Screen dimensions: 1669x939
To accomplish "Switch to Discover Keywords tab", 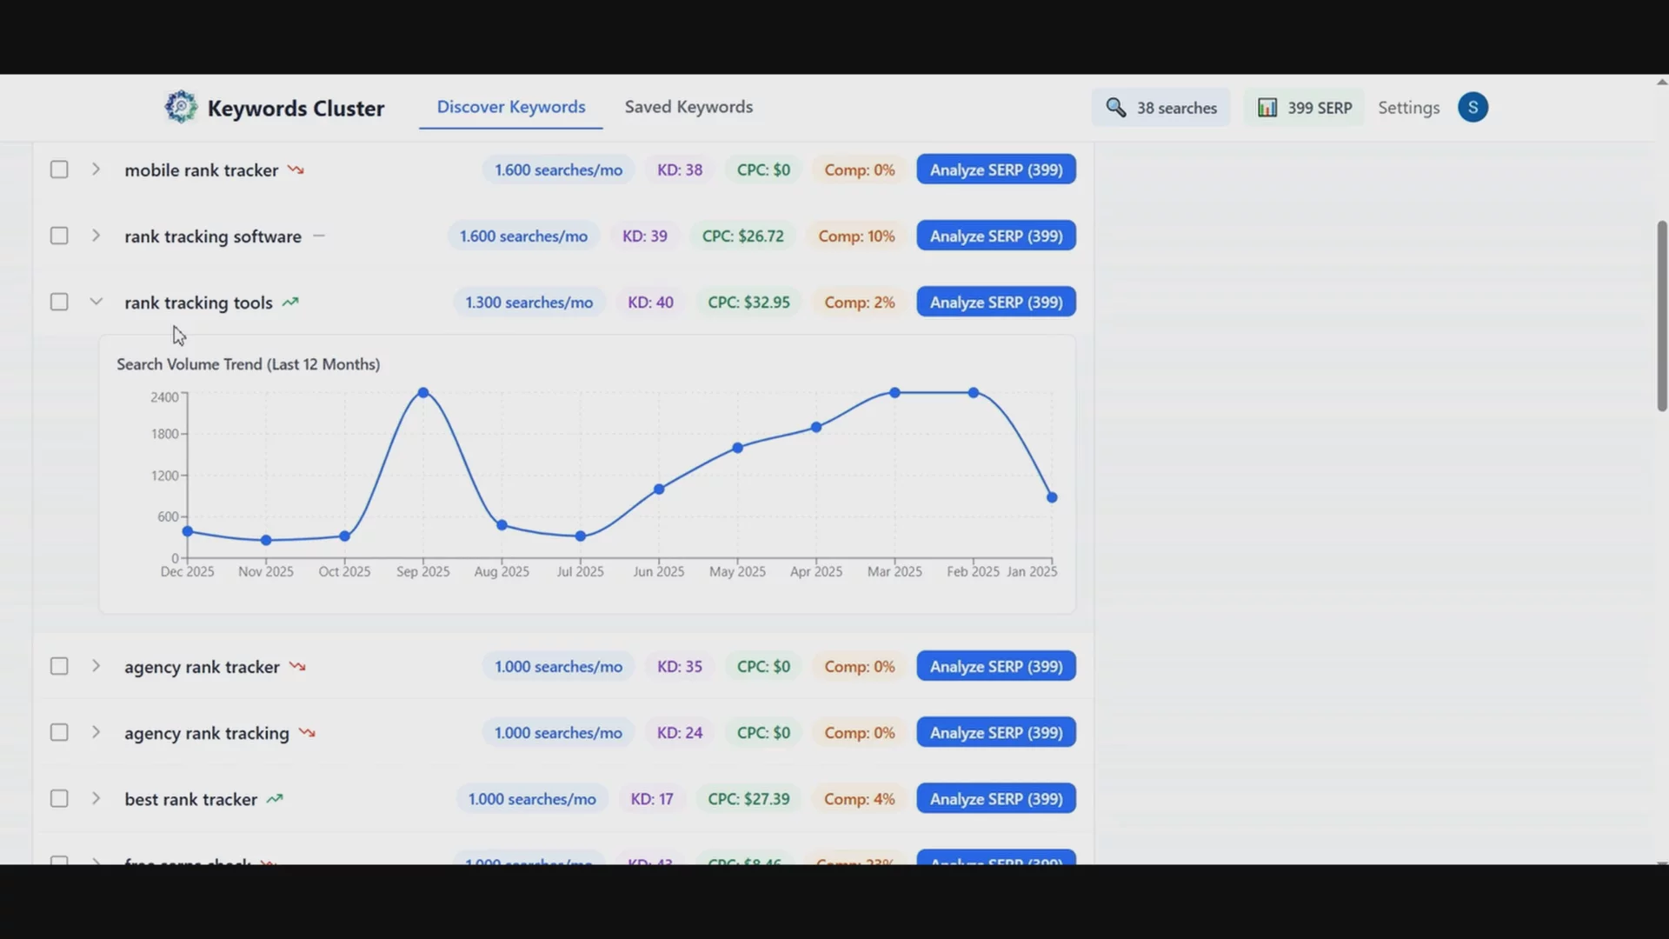I will tap(511, 107).
